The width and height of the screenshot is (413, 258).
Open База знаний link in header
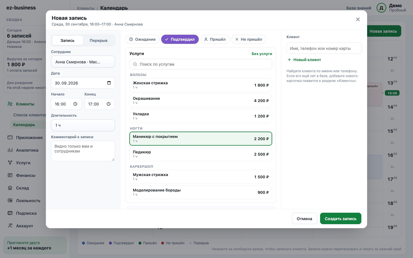(x=359, y=8)
